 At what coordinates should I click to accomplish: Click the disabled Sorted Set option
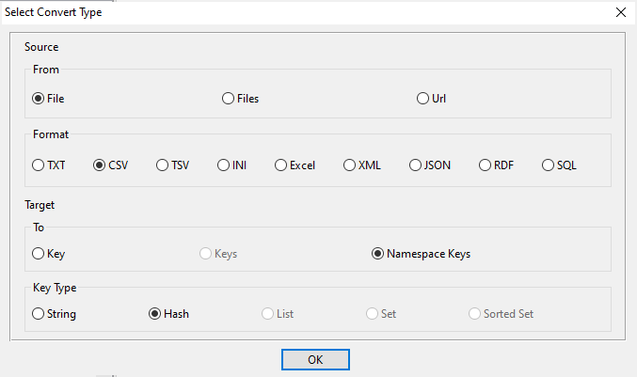pyautogui.click(x=474, y=314)
